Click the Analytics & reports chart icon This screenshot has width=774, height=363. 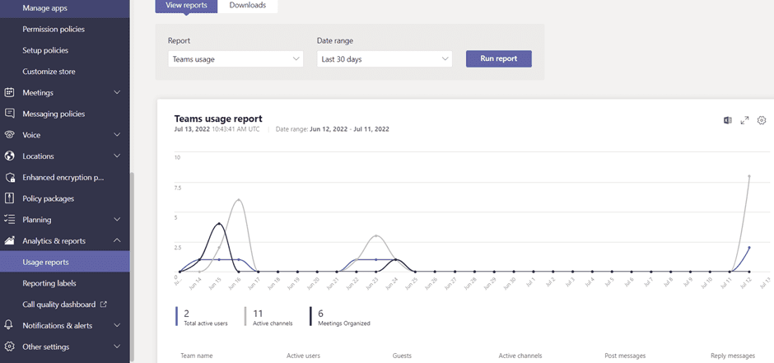point(9,240)
